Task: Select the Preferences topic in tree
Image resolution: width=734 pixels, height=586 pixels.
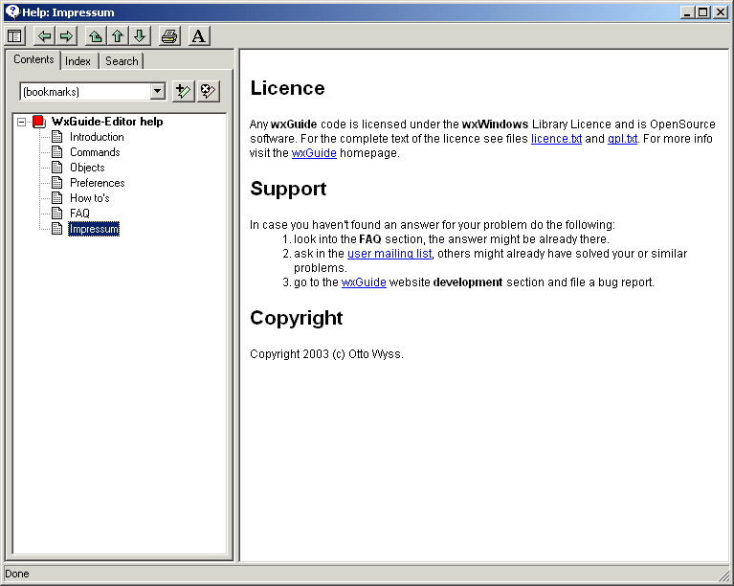Action: (x=97, y=183)
